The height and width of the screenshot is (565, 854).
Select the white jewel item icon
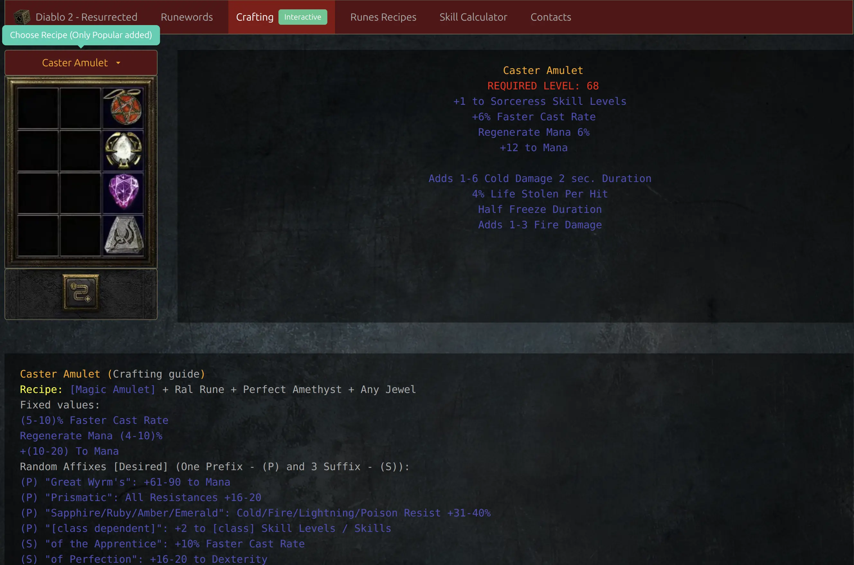[123, 150]
